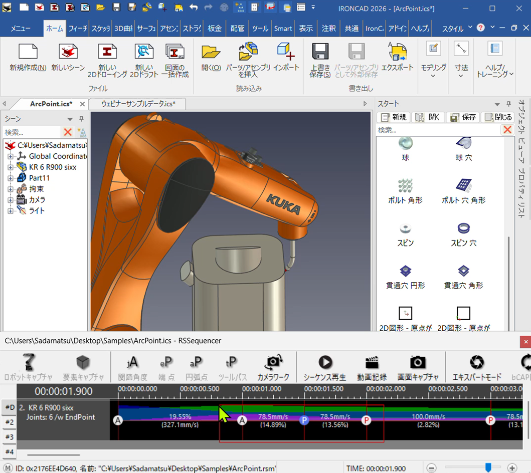This screenshot has height=473, width=531.
Task: Select 貫通穴 角形 catalog item
Action: (464, 277)
